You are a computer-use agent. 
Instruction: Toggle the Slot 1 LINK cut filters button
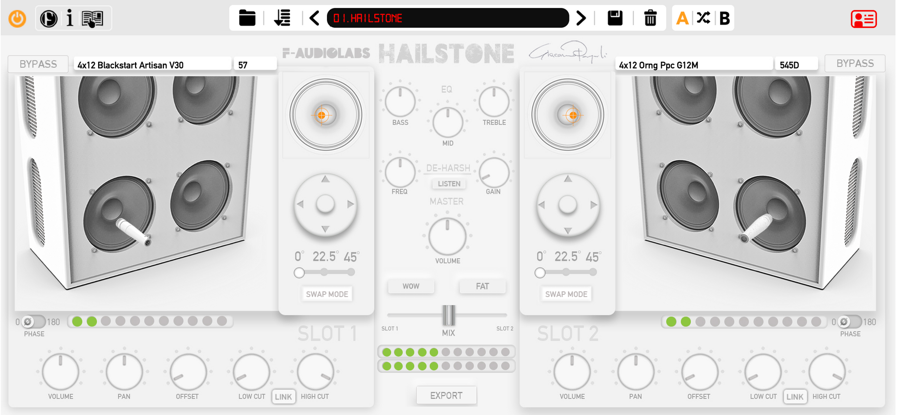283,397
